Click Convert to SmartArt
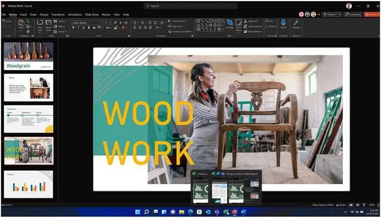Image resolution: width=381 pixels, height=218 pixels. (x=180, y=31)
